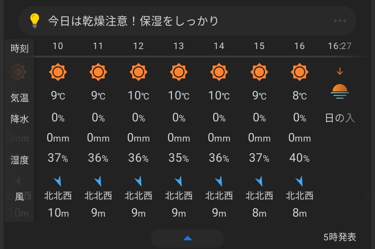Collapse the hourly forecast with blue arrow
Image resolution: width=375 pixels, height=249 pixels.
coord(187,238)
